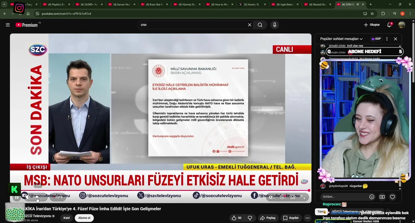Seek on the red video progress bar
The image size is (415, 223).
tap(161, 190)
